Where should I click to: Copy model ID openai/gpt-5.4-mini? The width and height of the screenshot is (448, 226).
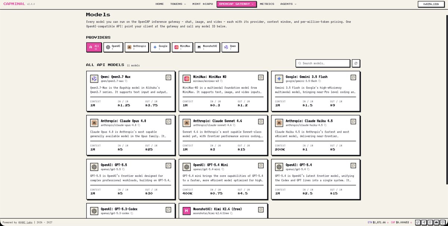223,169
